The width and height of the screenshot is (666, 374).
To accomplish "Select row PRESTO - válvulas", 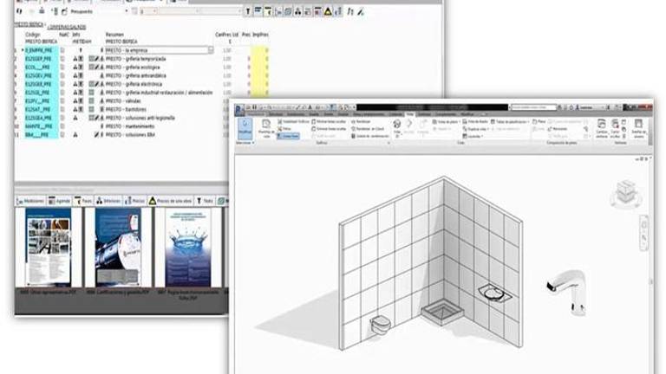I will click(123, 101).
